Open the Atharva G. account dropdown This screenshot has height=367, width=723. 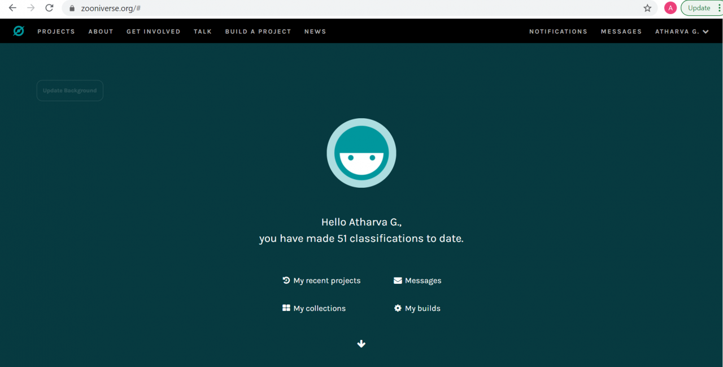tap(682, 32)
